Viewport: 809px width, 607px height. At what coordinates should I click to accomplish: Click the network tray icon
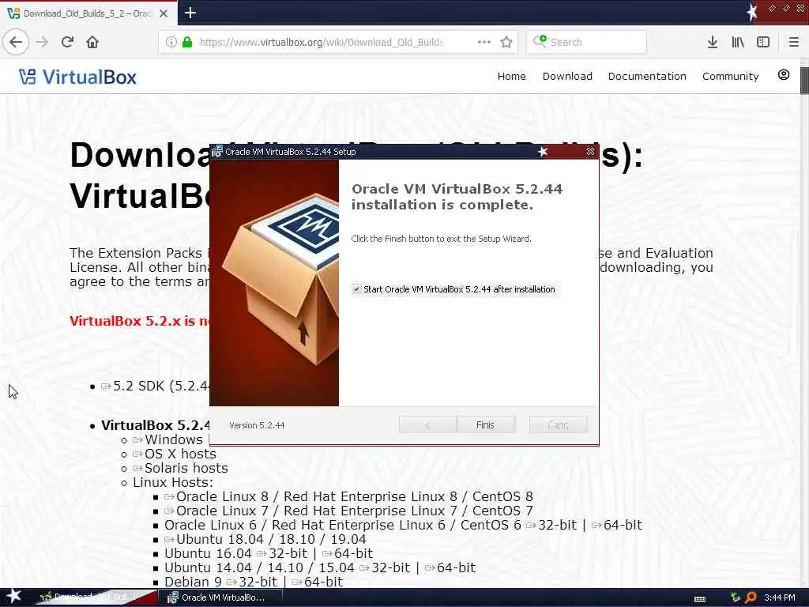(x=736, y=598)
